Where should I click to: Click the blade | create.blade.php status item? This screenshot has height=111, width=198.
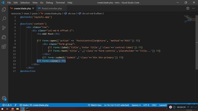[x=34, y=105]
